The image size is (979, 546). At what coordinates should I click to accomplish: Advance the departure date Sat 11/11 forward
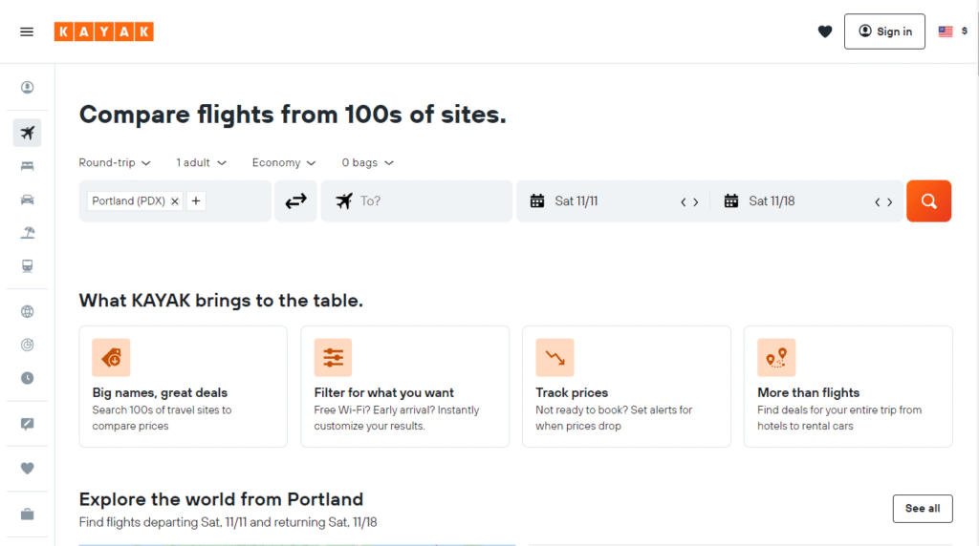696,202
